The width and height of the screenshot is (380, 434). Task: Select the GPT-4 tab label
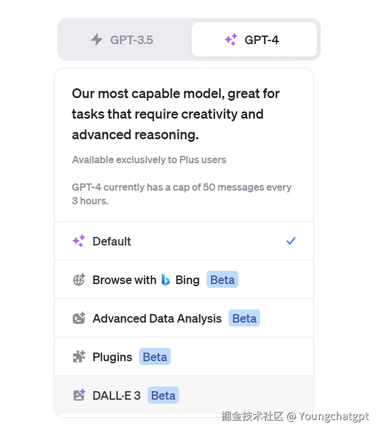(x=261, y=40)
